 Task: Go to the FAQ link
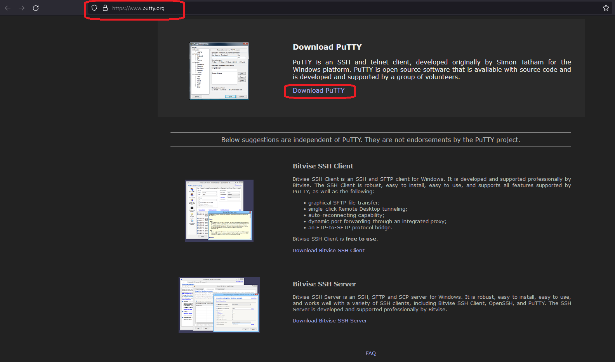(370, 353)
